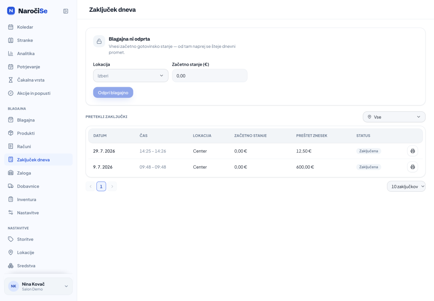Open Računi receipt icon in sidebar
This screenshot has width=434, height=301.
click(x=11, y=146)
